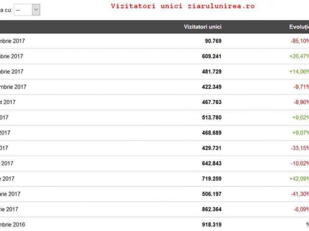Viewport: 309px width, 231px height.
Task: Click the 506.197 visitors value
Action: click(x=212, y=194)
